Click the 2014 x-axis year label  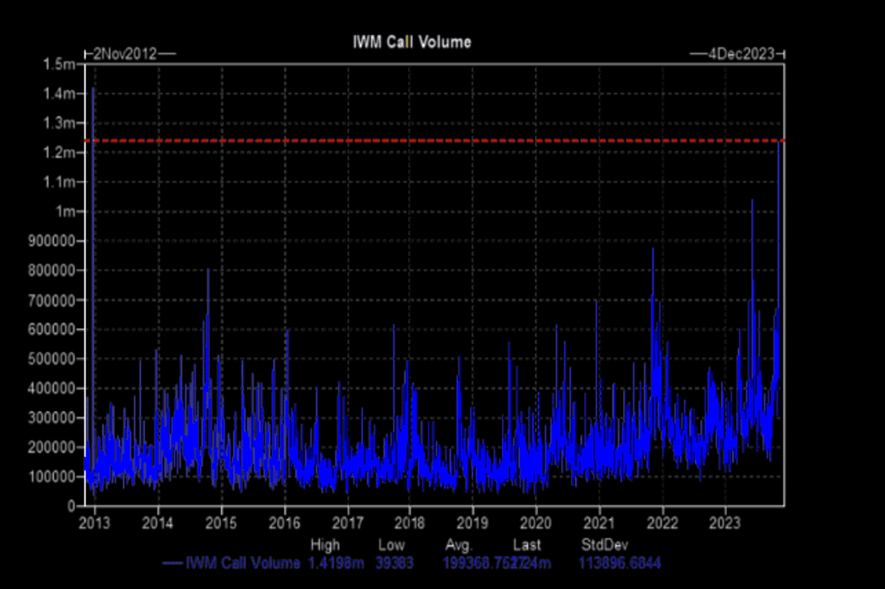158,523
